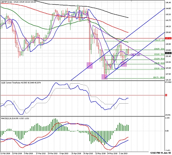
Task: Click the 5 Mar 2010 date label
Action: coord(29,153)
